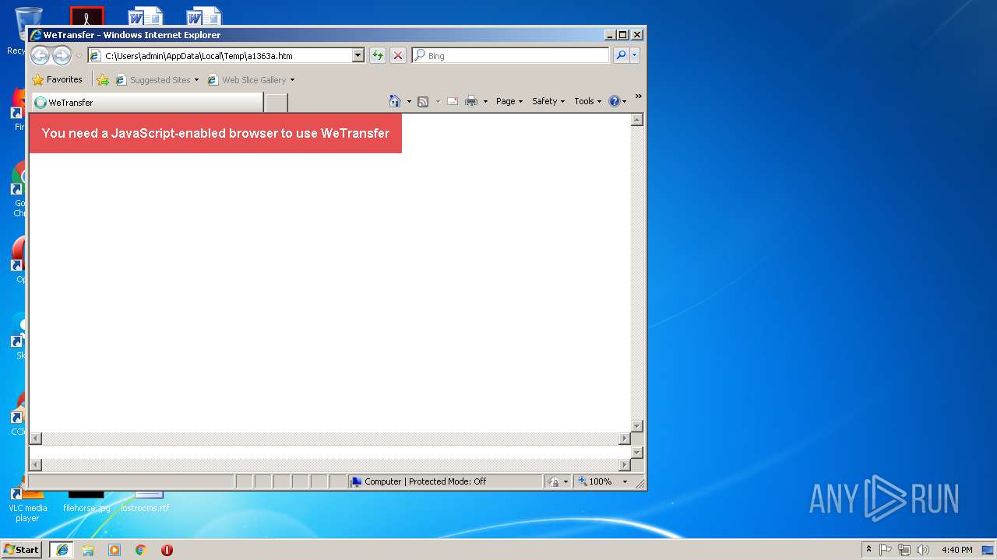This screenshot has height=560, width=997.
Task: Go back with the IE Back arrow
Action: (x=40, y=55)
